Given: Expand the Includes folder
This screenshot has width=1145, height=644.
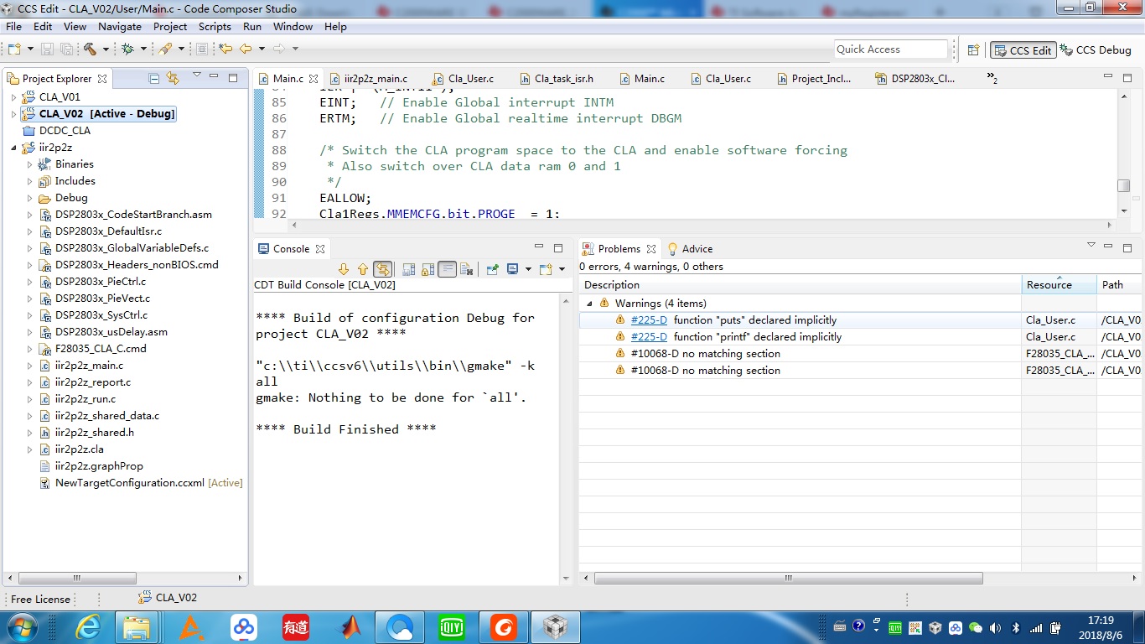Looking at the screenshot, I should [x=29, y=181].
